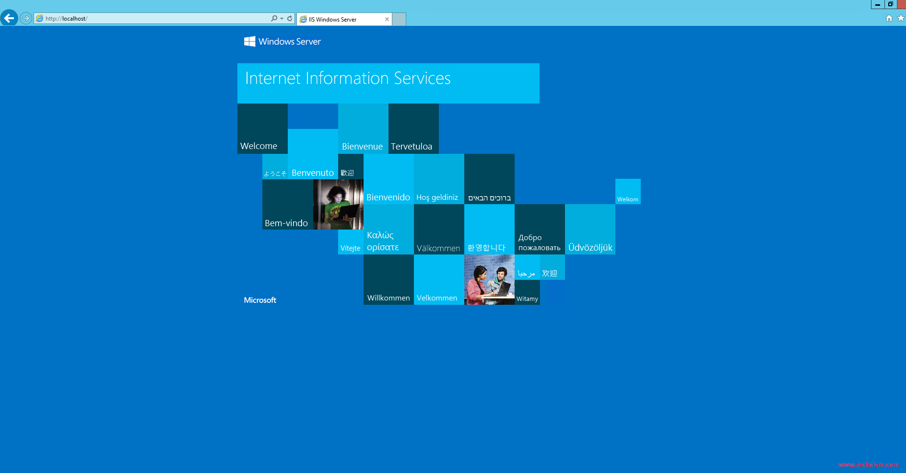
Task: Open Favorites with the star icon
Action: pos(901,18)
